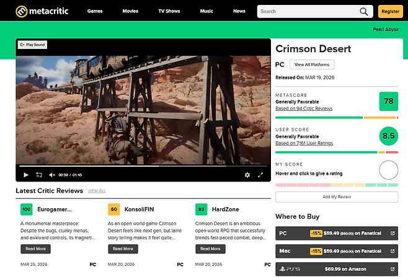This screenshot has height=277, width=408.
Task: Open the TV Shows navigation menu
Action: pyautogui.click(x=169, y=11)
